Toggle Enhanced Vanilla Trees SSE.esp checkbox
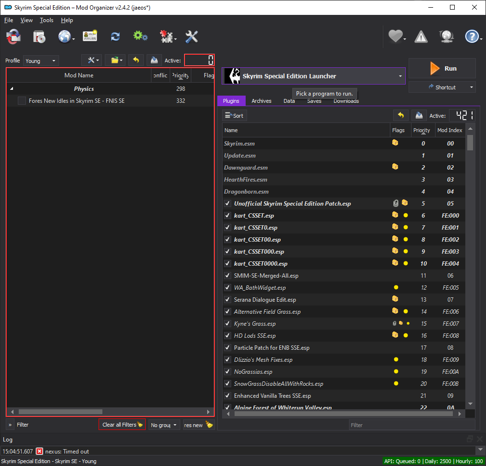The image size is (486, 466). coord(227,396)
